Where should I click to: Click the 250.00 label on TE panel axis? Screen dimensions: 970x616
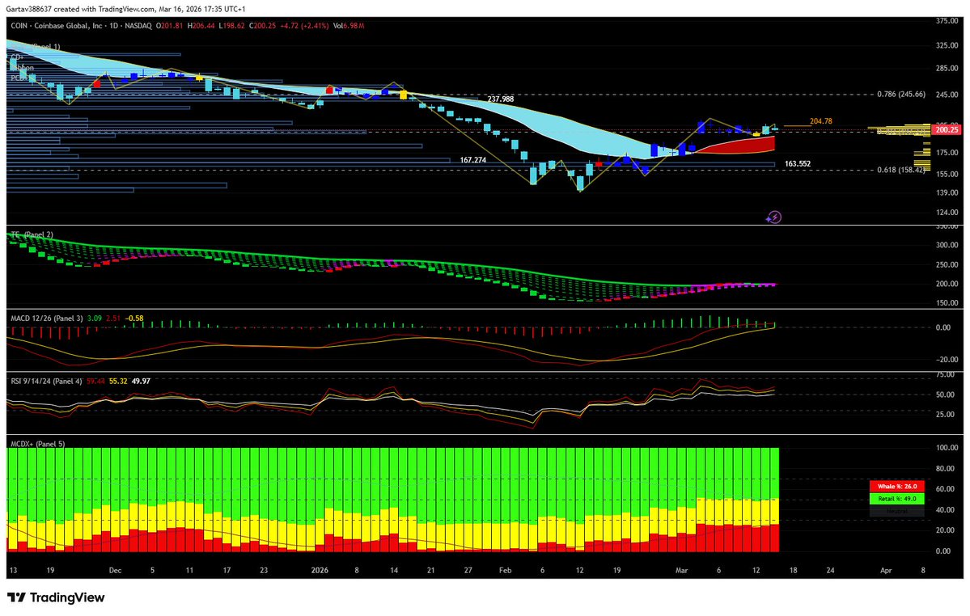(x=947, y=265)
